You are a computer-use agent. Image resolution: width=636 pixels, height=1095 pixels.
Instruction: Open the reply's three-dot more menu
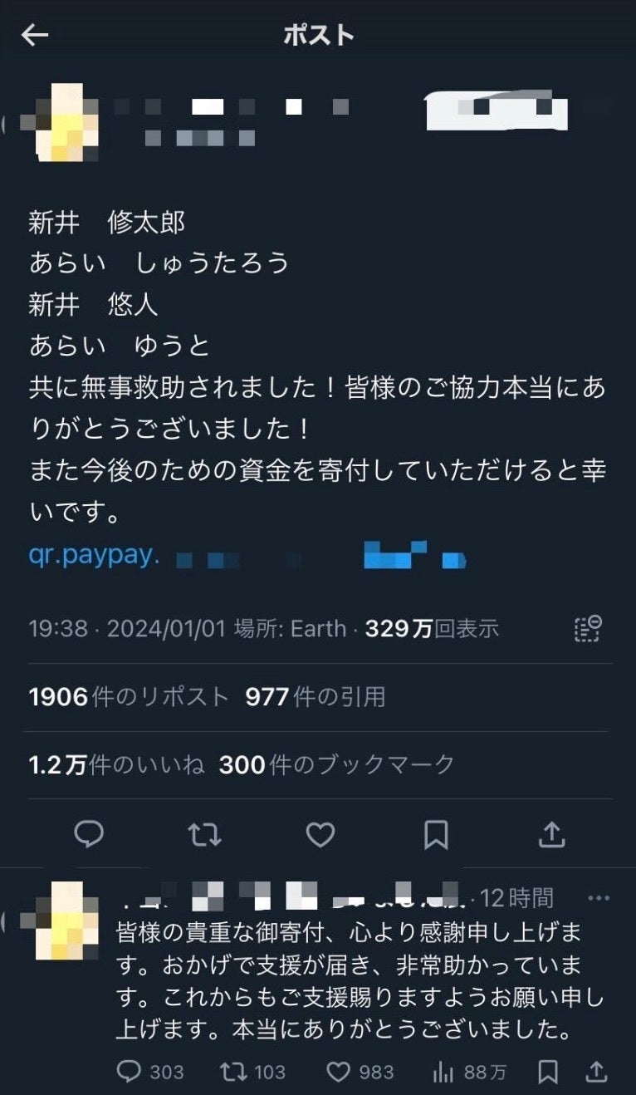tap(599, 898)
